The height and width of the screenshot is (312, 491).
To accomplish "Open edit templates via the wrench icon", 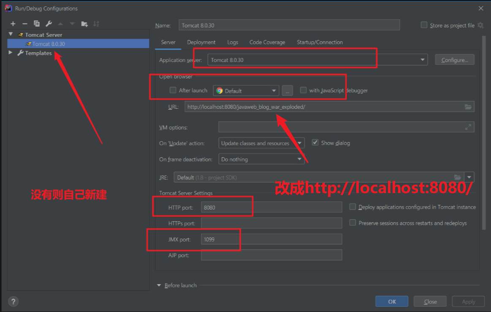I will coord(49,24).
